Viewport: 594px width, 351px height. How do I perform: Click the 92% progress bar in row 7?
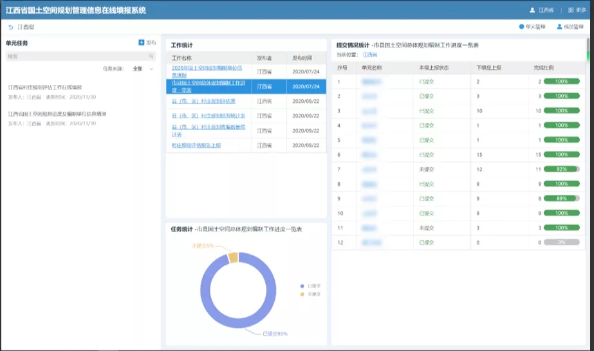point(561,169)
